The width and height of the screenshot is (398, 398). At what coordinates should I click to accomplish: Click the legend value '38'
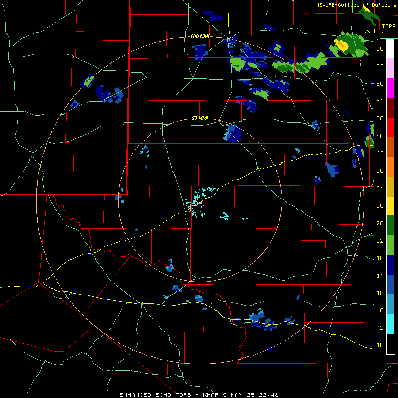coord(380,171)
